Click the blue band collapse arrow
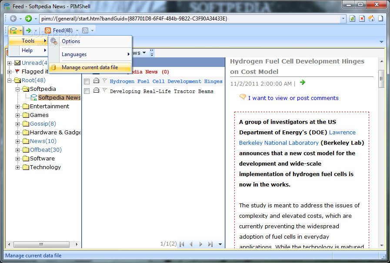Screen dimensions: 390x263 382,42
